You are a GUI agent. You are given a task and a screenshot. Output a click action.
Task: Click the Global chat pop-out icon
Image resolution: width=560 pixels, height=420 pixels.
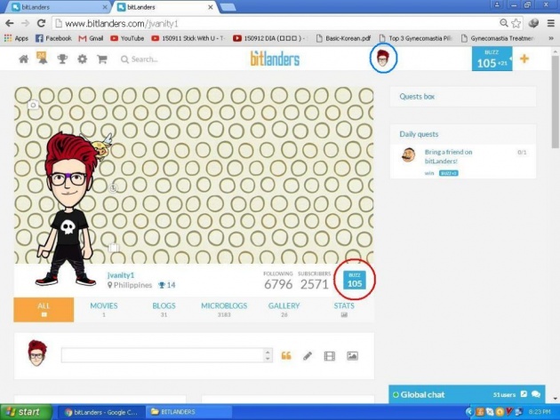524,394
